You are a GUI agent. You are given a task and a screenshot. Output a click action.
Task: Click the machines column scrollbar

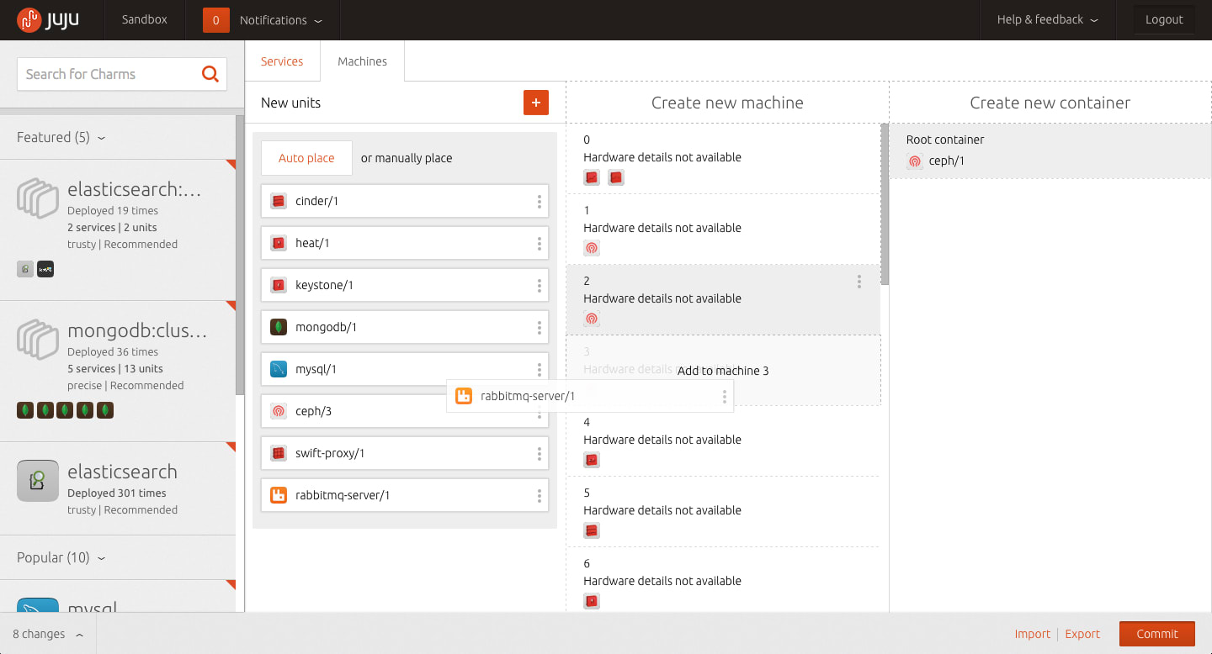[885, 204]
